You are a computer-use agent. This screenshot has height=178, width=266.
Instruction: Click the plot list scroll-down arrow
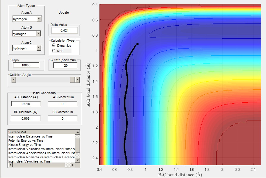pos(77,160)
